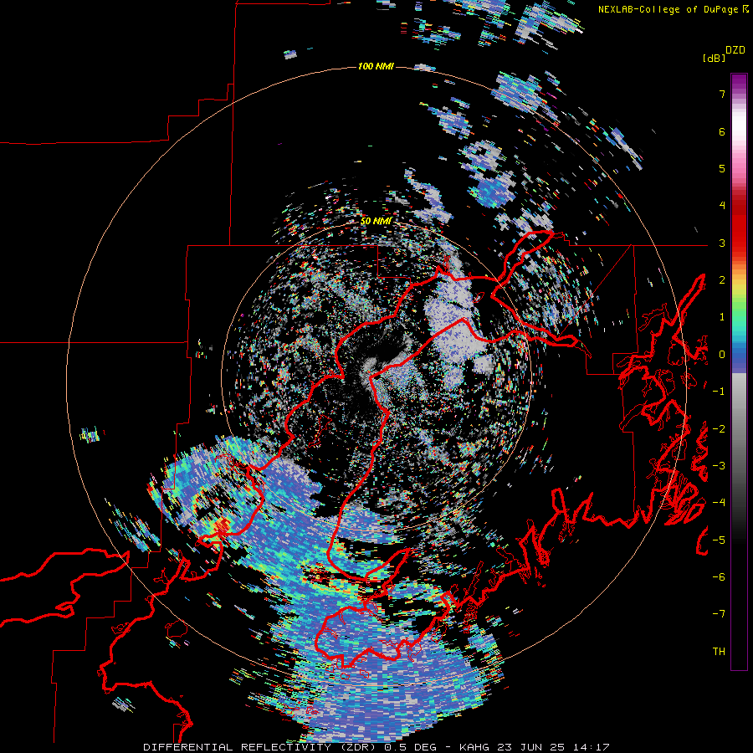
Task: Click the 0 dB scale value
Action: (x=722, y=355)
